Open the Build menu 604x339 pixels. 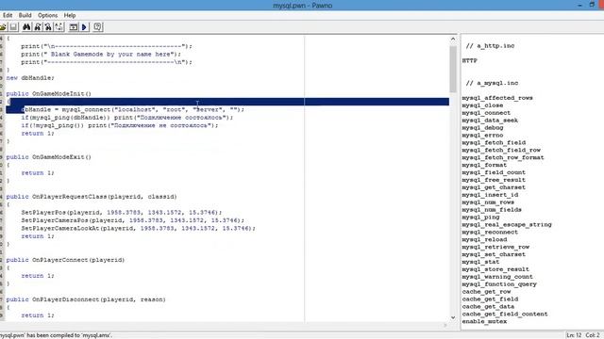[x=25, y=15]
